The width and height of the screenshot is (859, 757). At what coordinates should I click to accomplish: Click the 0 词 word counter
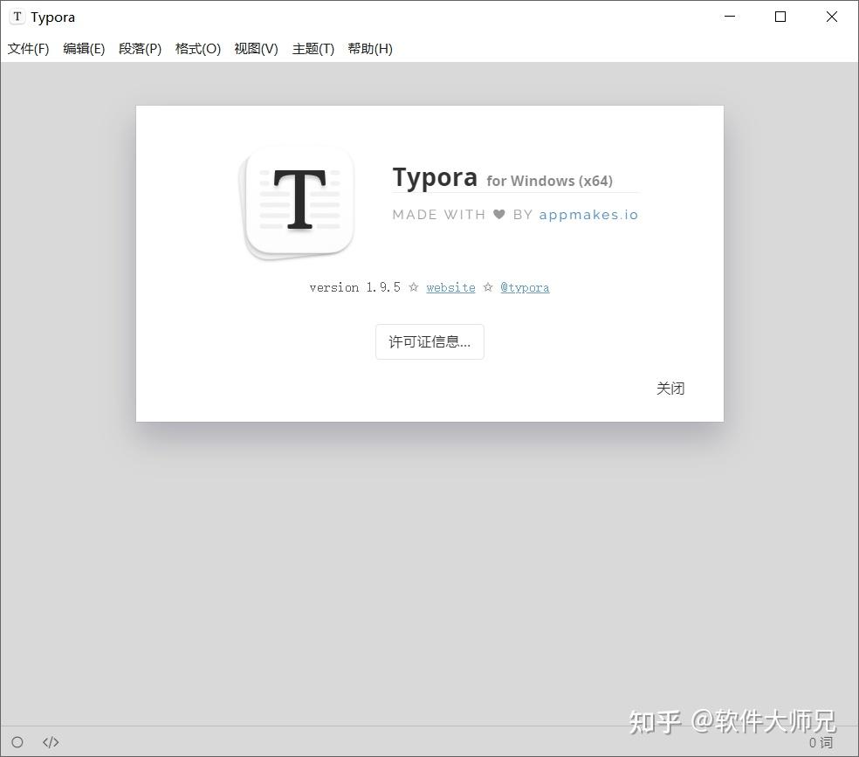tap(821, 741)
